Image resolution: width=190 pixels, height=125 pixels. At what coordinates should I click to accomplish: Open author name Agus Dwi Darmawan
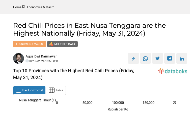[x=41, y=56]
